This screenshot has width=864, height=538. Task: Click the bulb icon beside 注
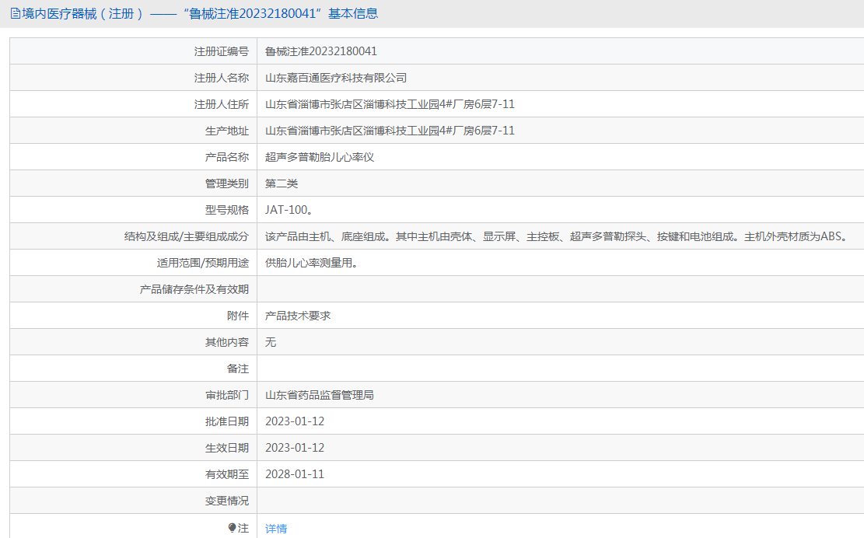click(x=232, y=528)
